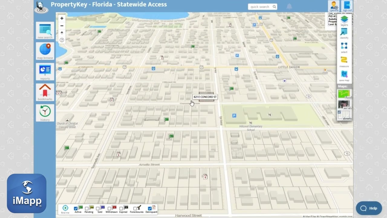Open the reports section
Screen dimensions: 387x218
(x=45, y=72)
